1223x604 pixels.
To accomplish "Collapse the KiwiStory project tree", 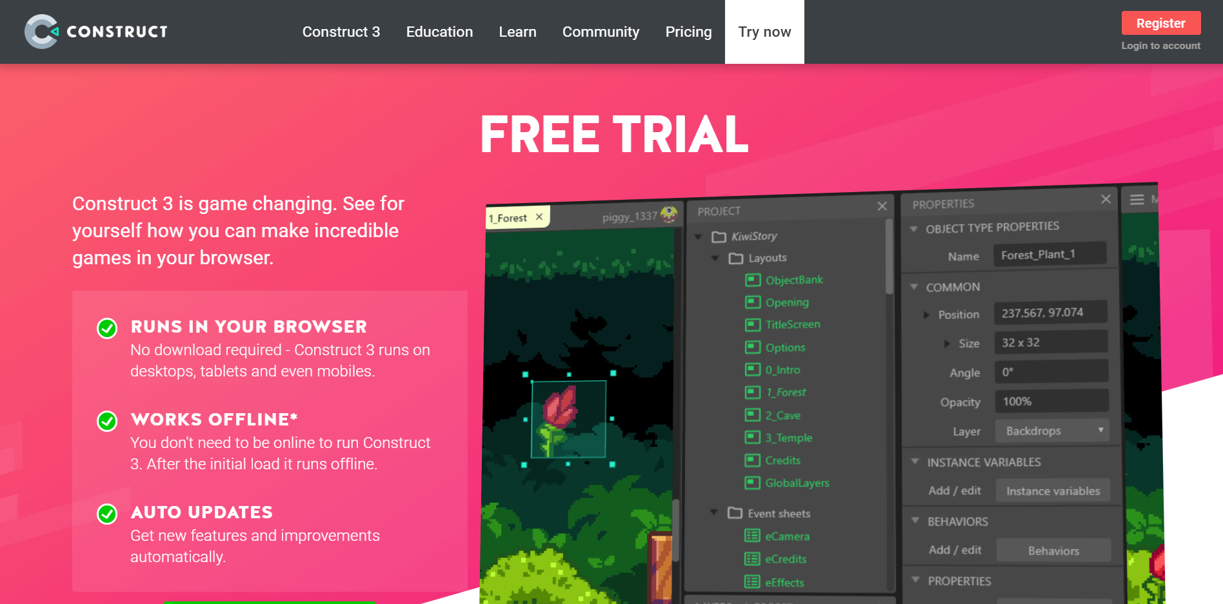I will click(x=699, y=237).
